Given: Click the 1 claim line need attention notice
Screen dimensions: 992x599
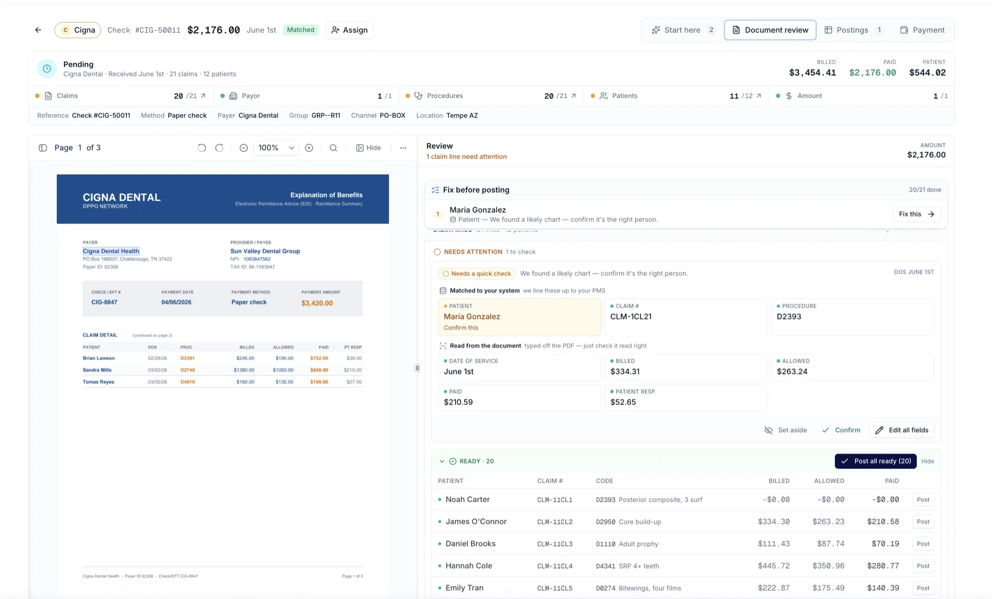Looking at the screenshot, I should pos(467,157).
